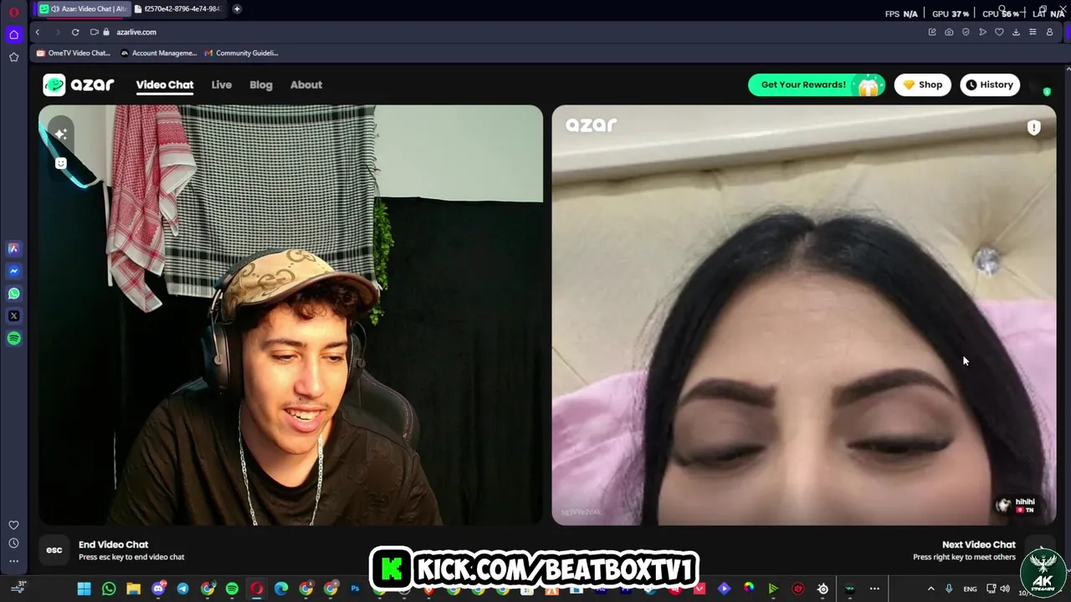Image resolution: width=1071 pixels, height=602 pixels.
Task: Open Windows Start menu
Action: click(84, 589)
